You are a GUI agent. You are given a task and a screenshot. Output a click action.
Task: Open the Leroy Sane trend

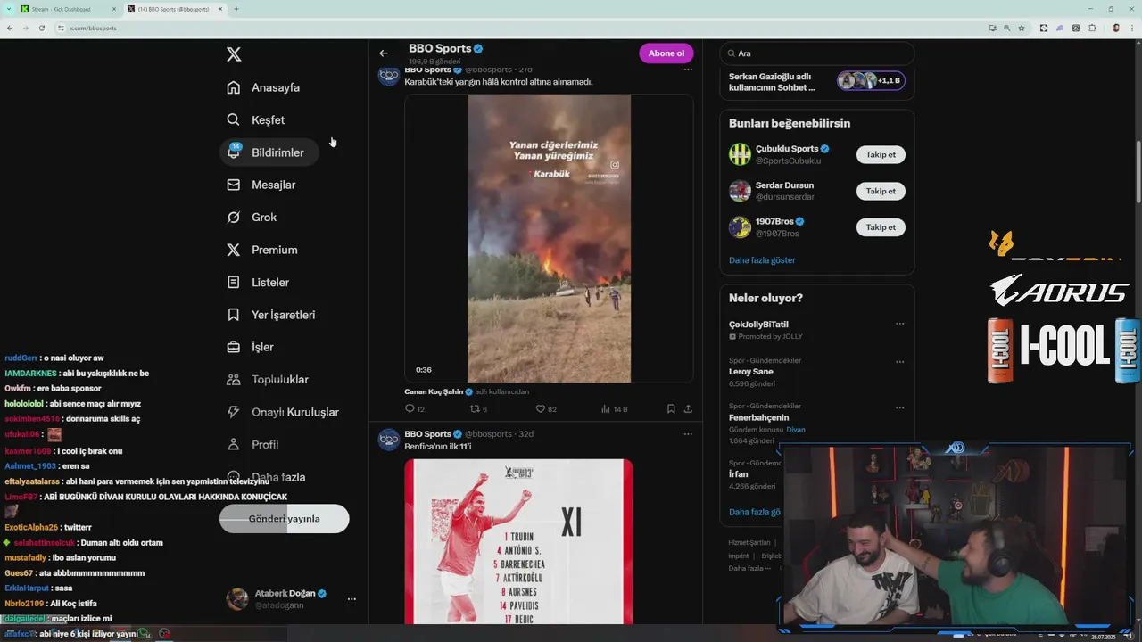[x=751, y=372]
